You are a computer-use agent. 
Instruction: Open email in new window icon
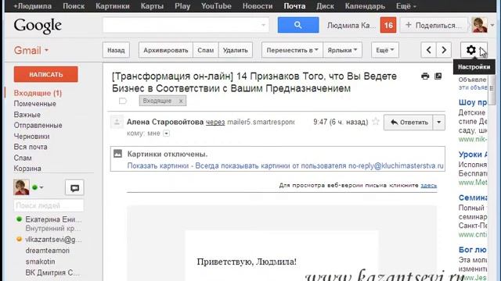(438, 76)
